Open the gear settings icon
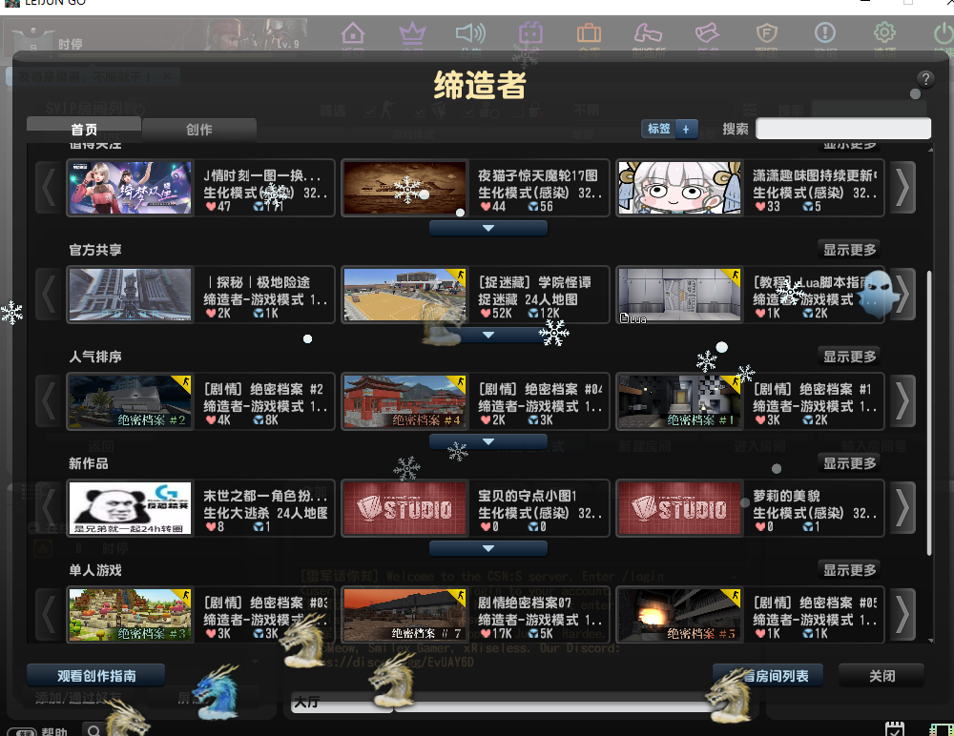The height and width of the screenshot is (736, 954). tap(884, 35)
